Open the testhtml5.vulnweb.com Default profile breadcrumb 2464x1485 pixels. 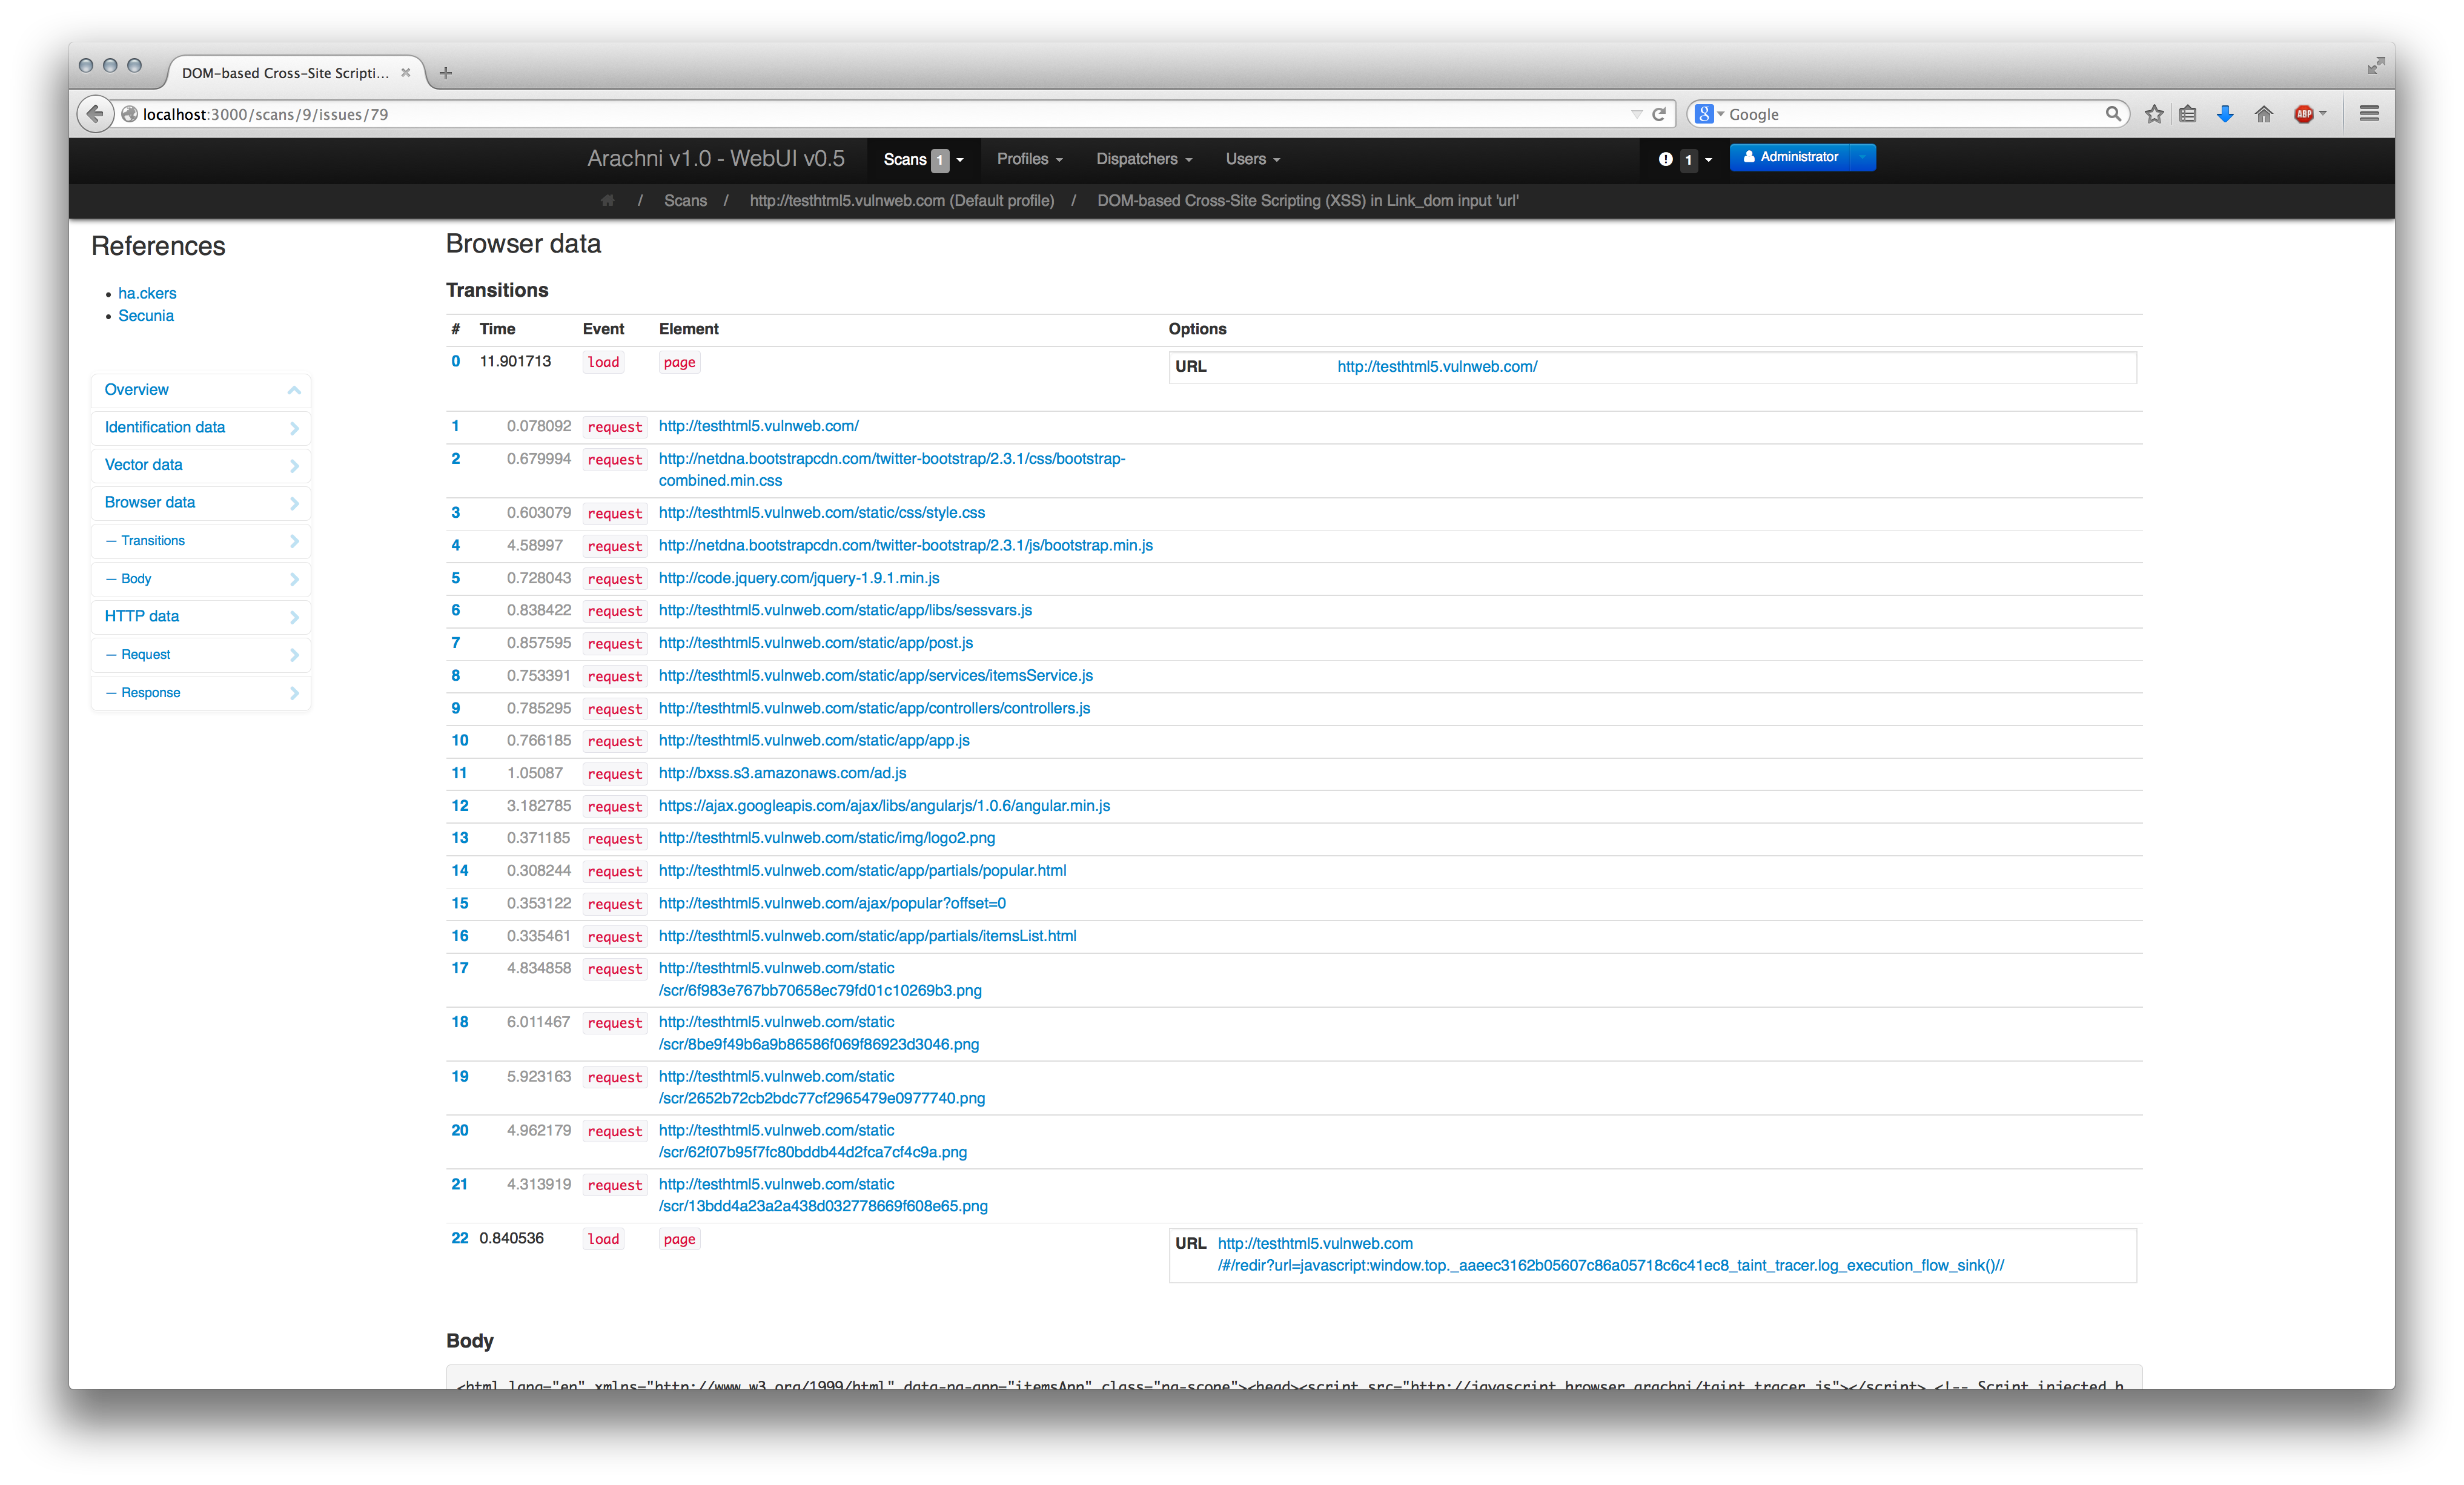coord(901,201)
